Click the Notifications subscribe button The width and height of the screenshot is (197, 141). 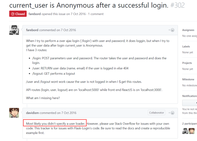pos(190,103)
